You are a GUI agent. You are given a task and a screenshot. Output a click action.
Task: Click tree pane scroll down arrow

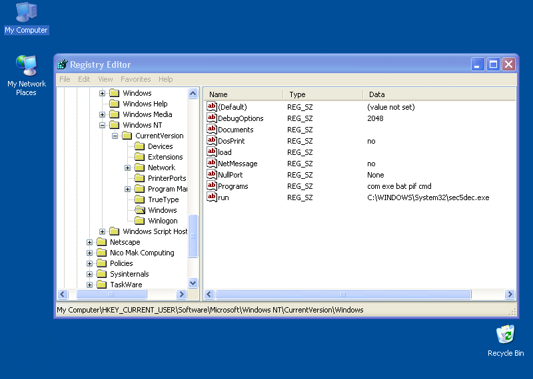pyautogui.click(x=193, y=283)
